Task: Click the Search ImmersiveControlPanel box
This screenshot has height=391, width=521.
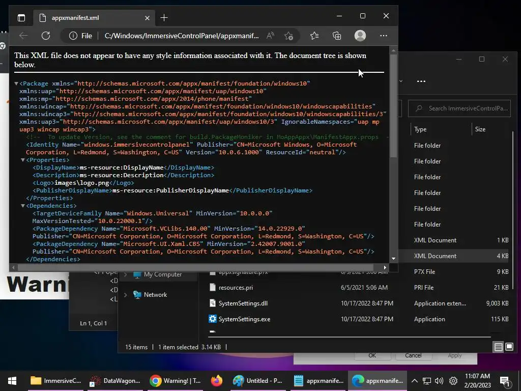Action: coord(459,108)
